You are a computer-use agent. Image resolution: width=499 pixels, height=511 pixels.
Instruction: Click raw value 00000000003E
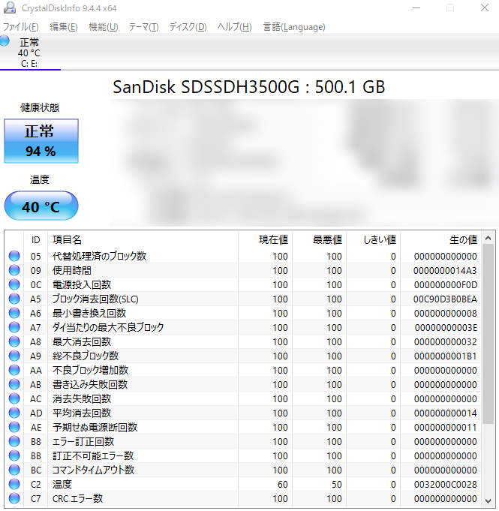click(x=446, y=327)
